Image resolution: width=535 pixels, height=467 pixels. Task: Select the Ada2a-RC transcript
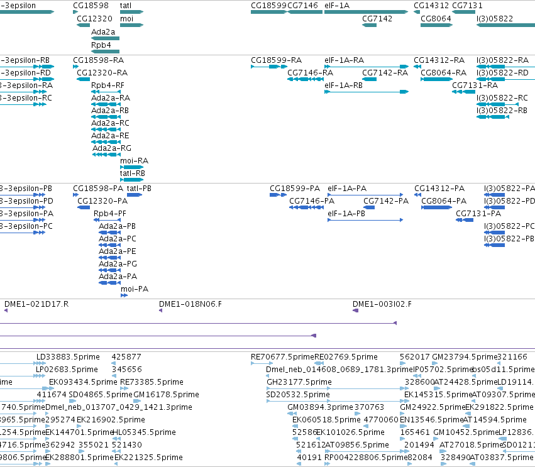(106, 129)
